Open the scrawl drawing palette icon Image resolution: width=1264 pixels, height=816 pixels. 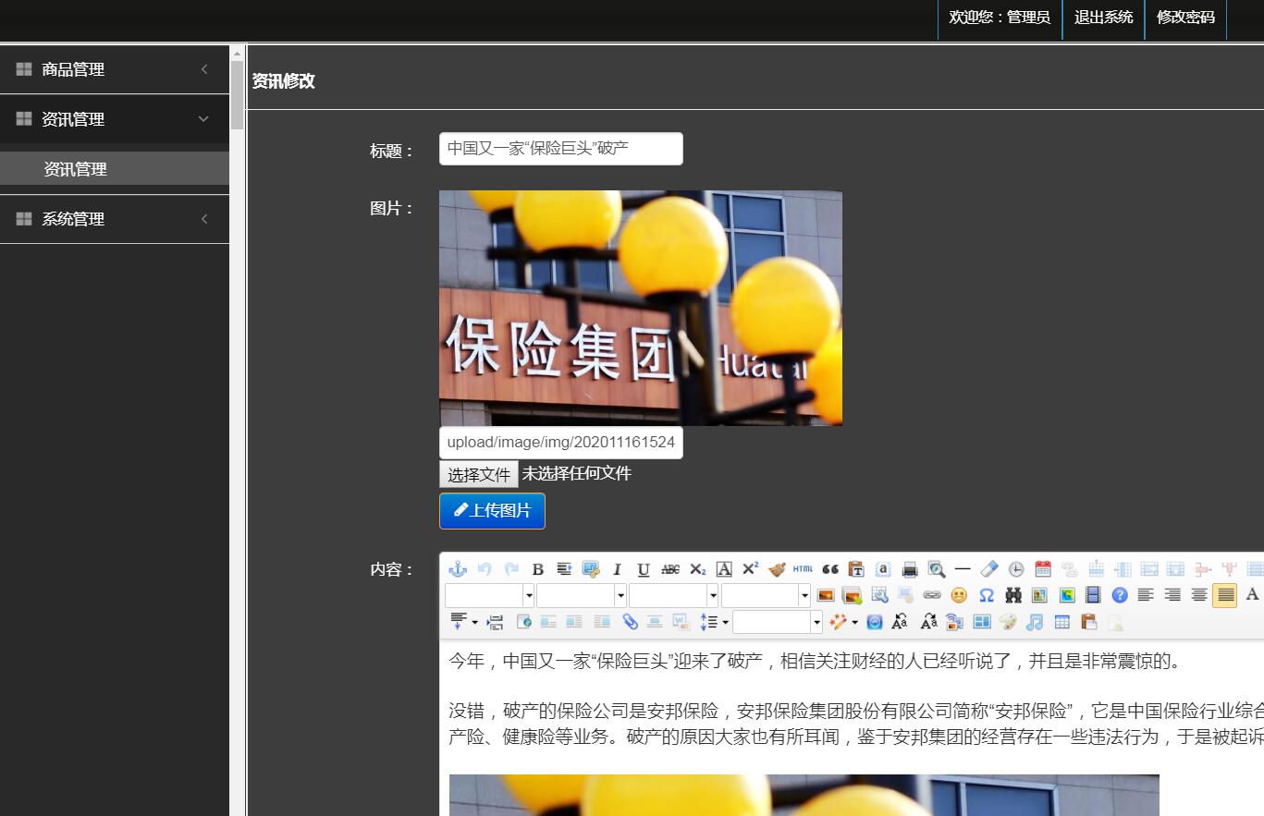coord(1008,622)
